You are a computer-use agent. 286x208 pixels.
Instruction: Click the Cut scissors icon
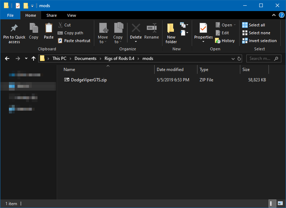coord(60,25)
